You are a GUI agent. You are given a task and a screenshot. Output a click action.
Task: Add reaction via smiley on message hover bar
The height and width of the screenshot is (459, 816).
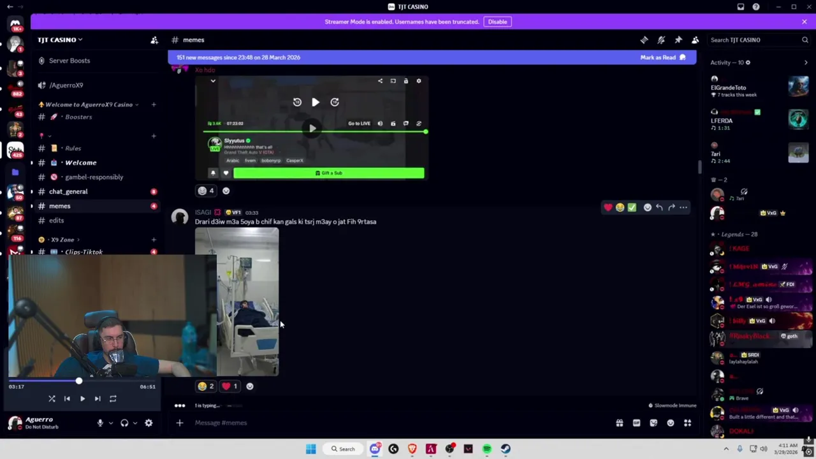click(x=647, y=207)
